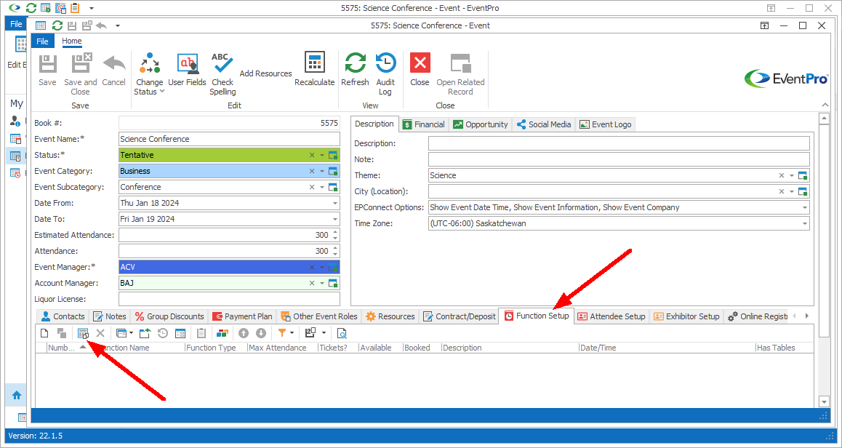
Task: Click the small green refresh icon in Event window title bar
Action: point(57,25)
